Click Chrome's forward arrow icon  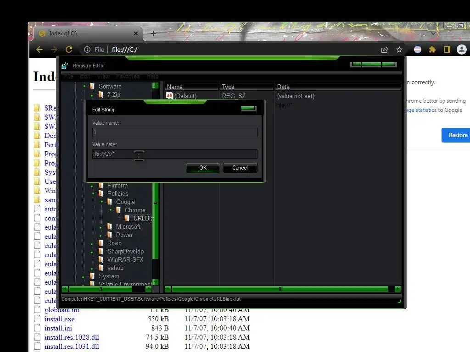(x=54, y=49)
